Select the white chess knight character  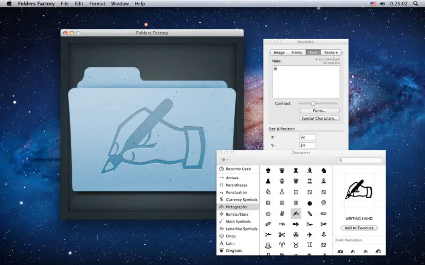tap(268, 192)
